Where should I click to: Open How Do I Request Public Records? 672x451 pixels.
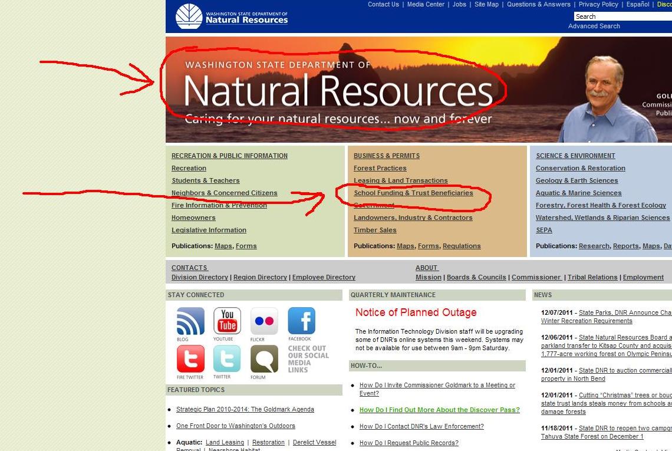(409, 443)
